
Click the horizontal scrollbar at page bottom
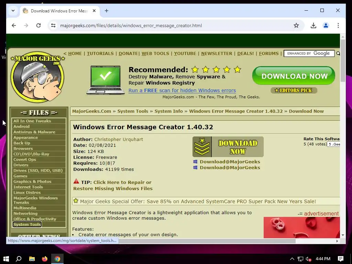tap(207, 241)
